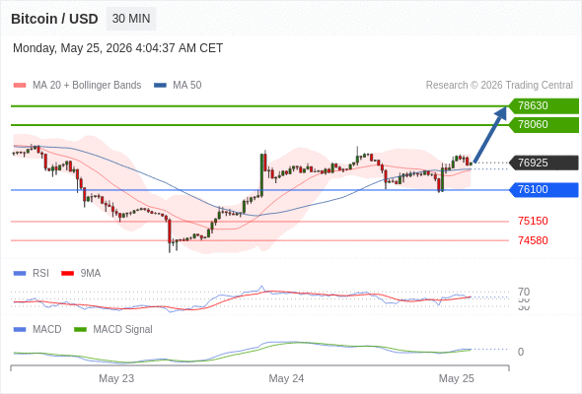The image size is (582, 394).
Task: Click the 75150 support level label
Action: [x=533, y=221]
